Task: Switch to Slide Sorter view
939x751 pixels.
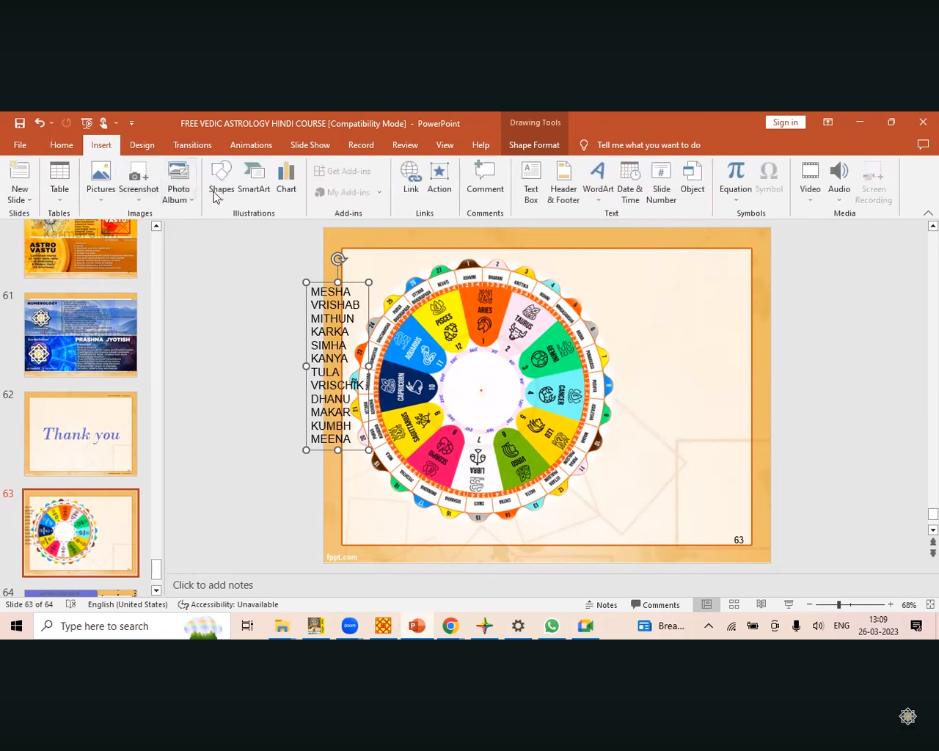Action: 734,604
